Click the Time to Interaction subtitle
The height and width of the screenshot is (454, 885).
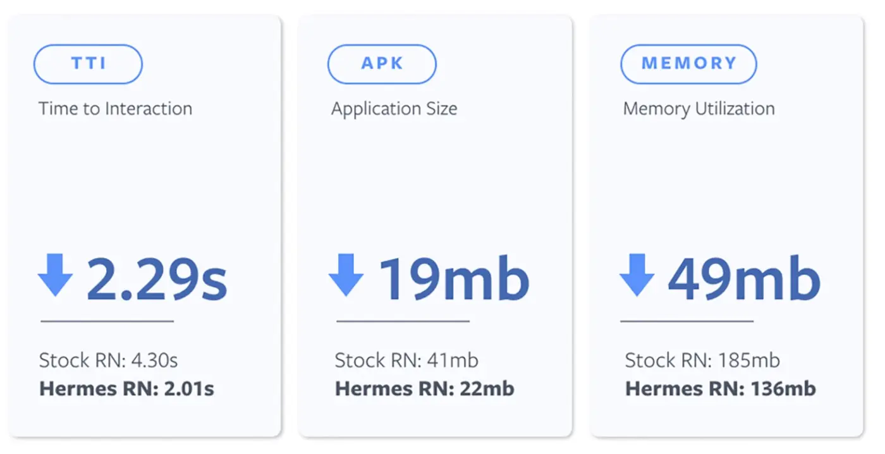coord(115,109)
